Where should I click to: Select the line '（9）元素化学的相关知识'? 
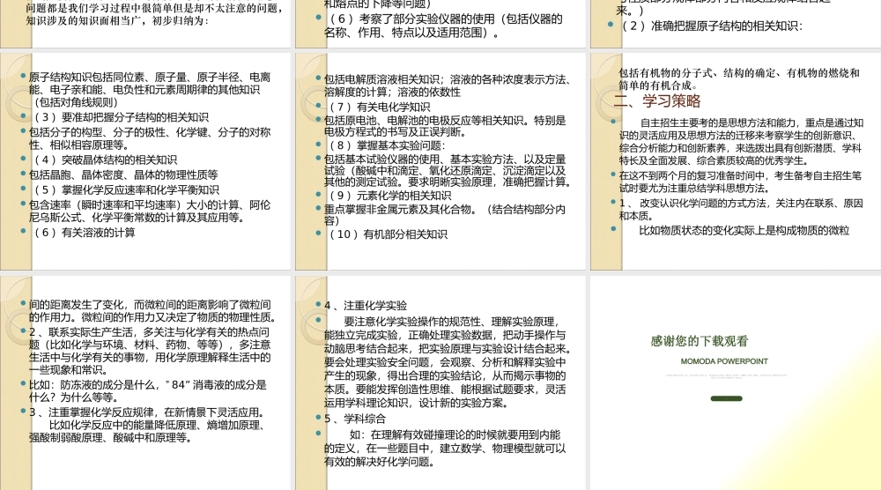coord(390,196)
